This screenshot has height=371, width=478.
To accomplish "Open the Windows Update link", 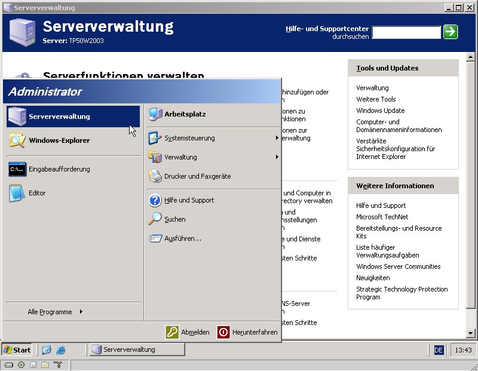I will click(381, 111).
